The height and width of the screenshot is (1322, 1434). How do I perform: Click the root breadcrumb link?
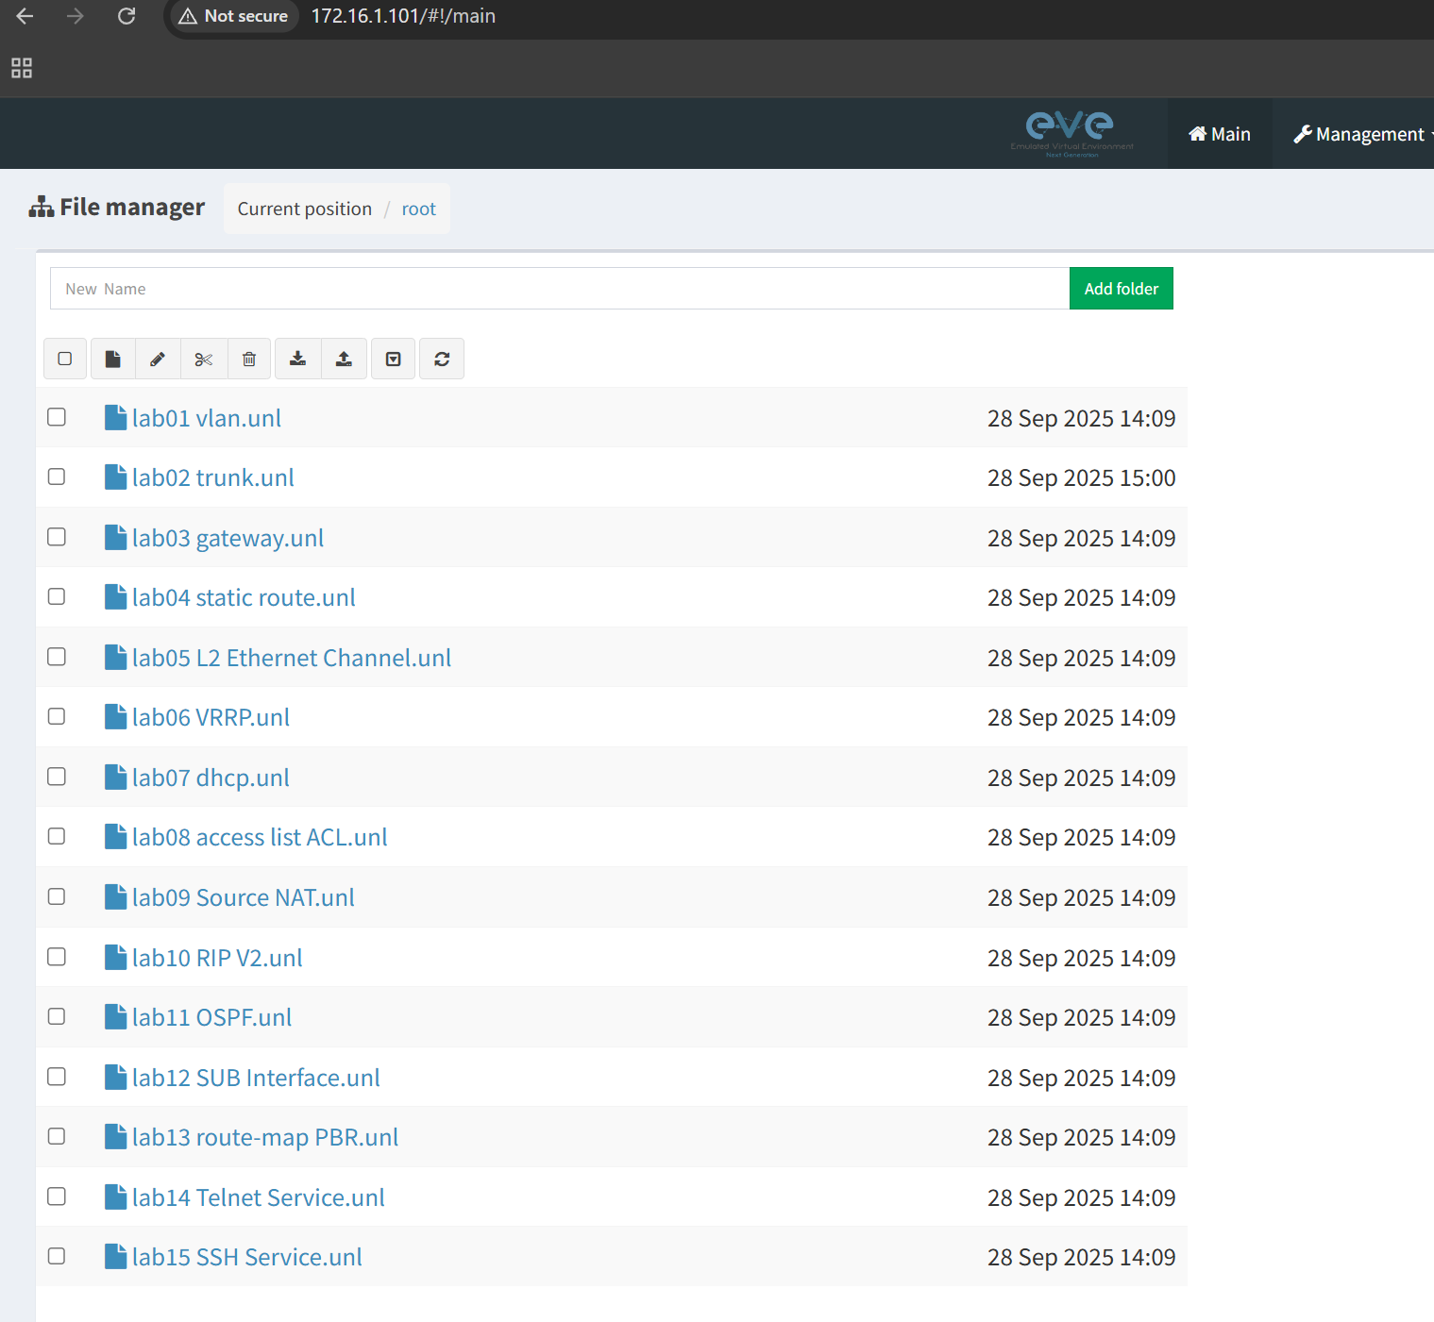click(418, 209)
